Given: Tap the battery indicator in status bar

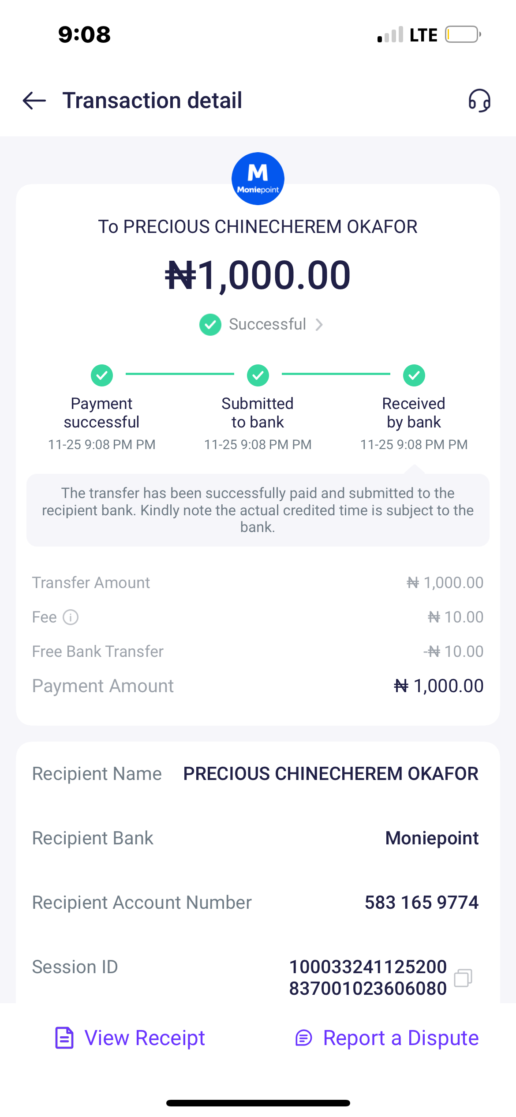Looking at the screenshot, I should [462, 34].
